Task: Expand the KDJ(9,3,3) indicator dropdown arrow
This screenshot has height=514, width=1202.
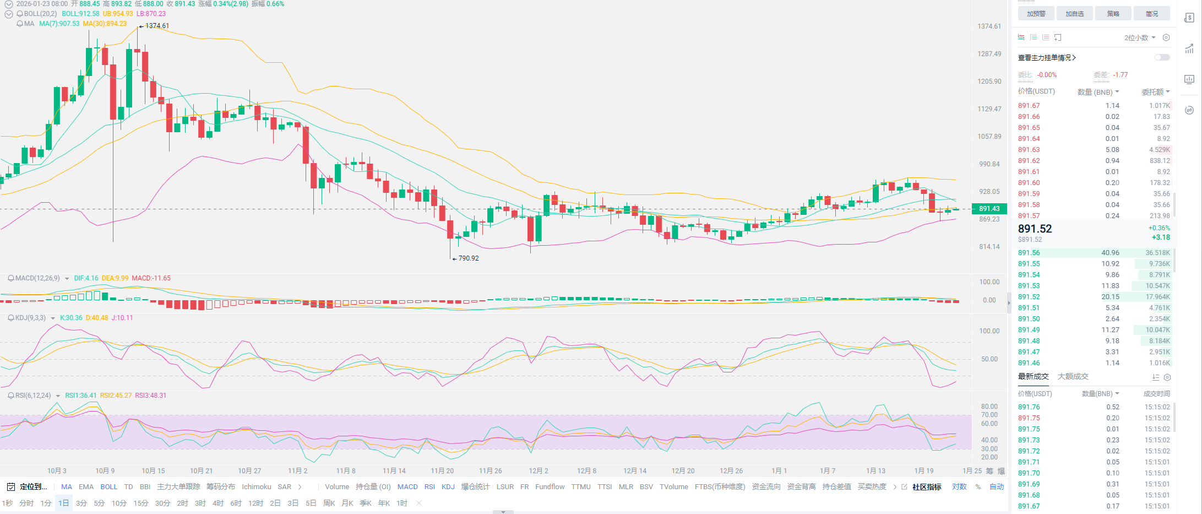Action: pos(53,318)
